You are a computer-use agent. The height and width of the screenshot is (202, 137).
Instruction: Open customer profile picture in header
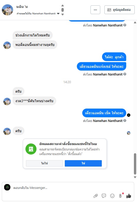coord(7,10)
